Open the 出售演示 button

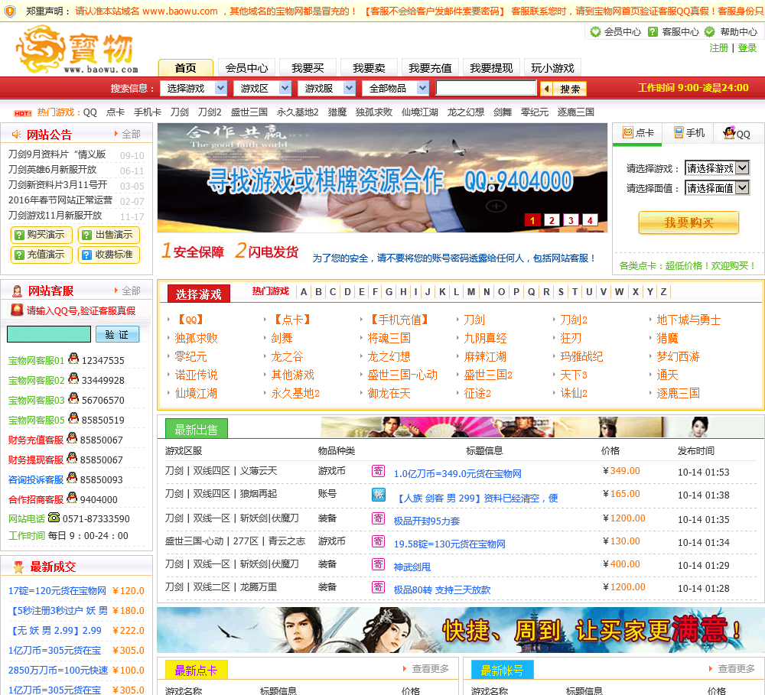109,235
